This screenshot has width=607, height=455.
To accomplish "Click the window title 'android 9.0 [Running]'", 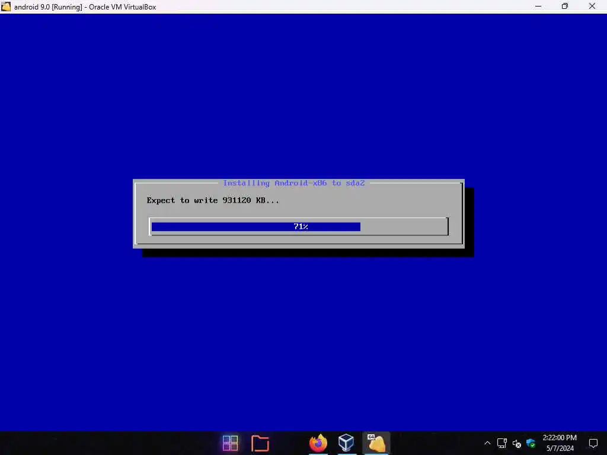I will pos(49,7).
